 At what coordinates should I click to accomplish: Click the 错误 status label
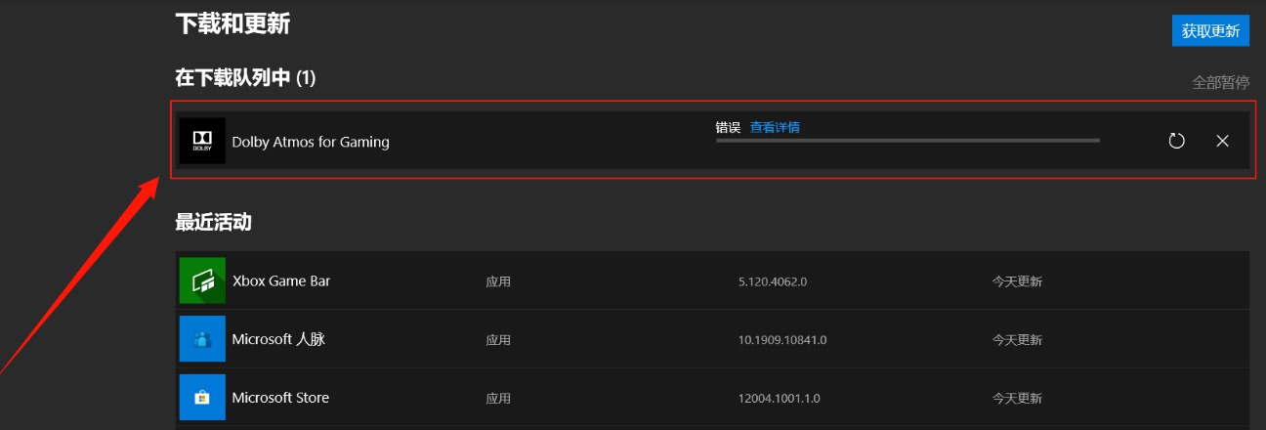coord(728,127)
